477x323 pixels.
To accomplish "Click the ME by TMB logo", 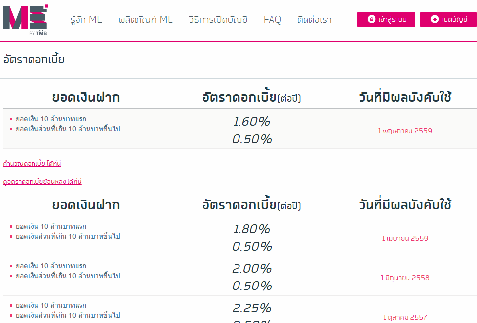I will 25,20.
